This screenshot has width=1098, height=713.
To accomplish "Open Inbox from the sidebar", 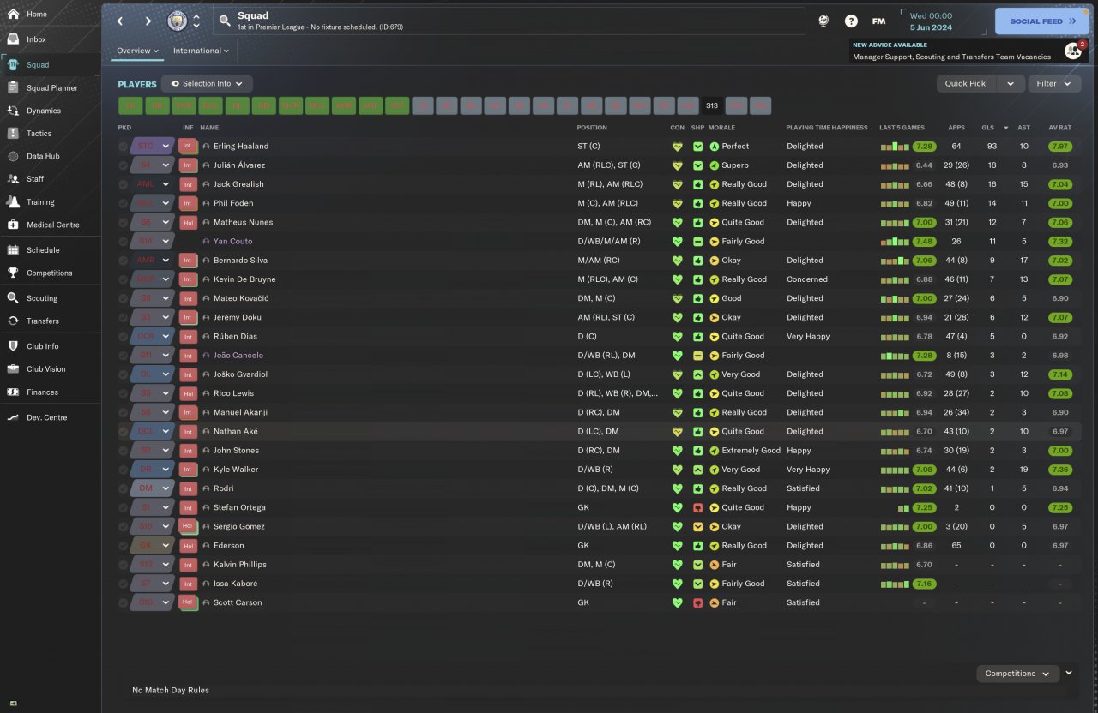I will click(x=50, y=39).
